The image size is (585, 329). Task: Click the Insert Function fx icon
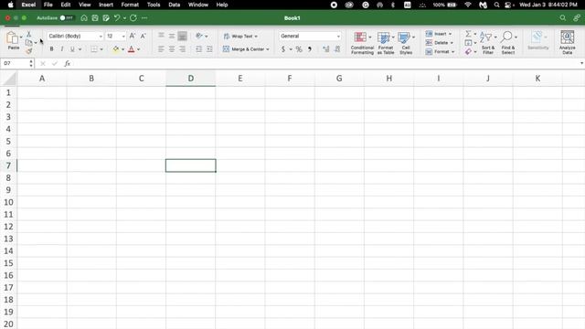pos(67,63)
